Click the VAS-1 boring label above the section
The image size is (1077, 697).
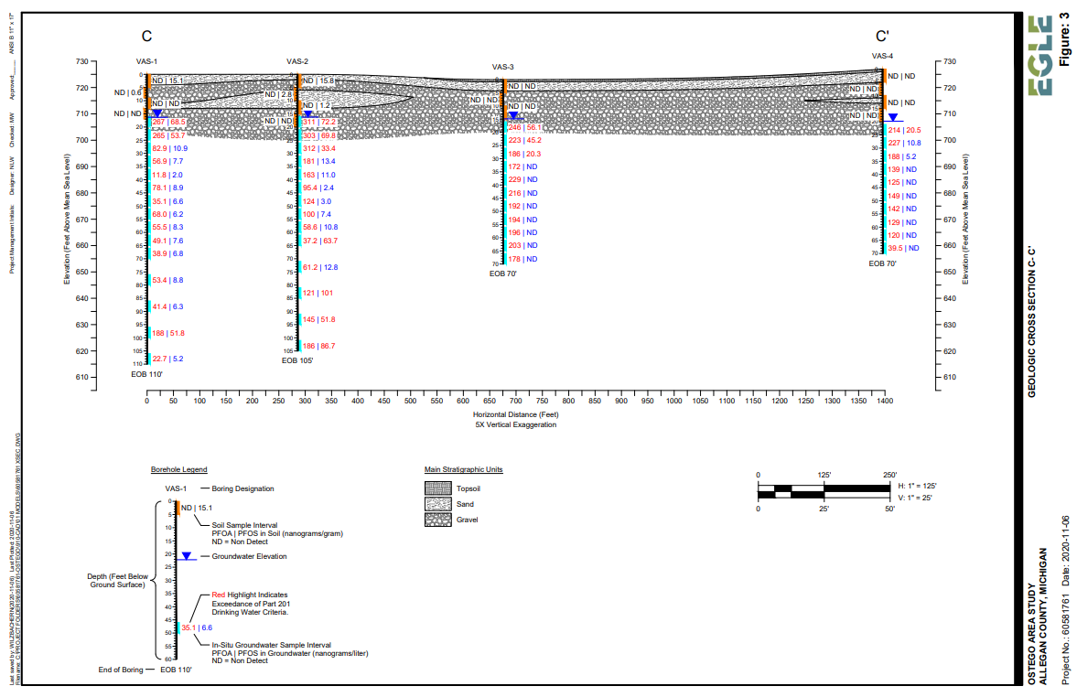click(146, 62)
